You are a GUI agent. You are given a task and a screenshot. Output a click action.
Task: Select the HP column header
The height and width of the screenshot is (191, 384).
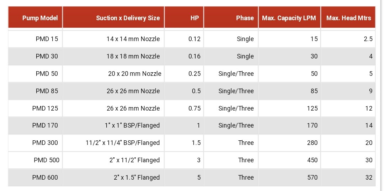194,18
